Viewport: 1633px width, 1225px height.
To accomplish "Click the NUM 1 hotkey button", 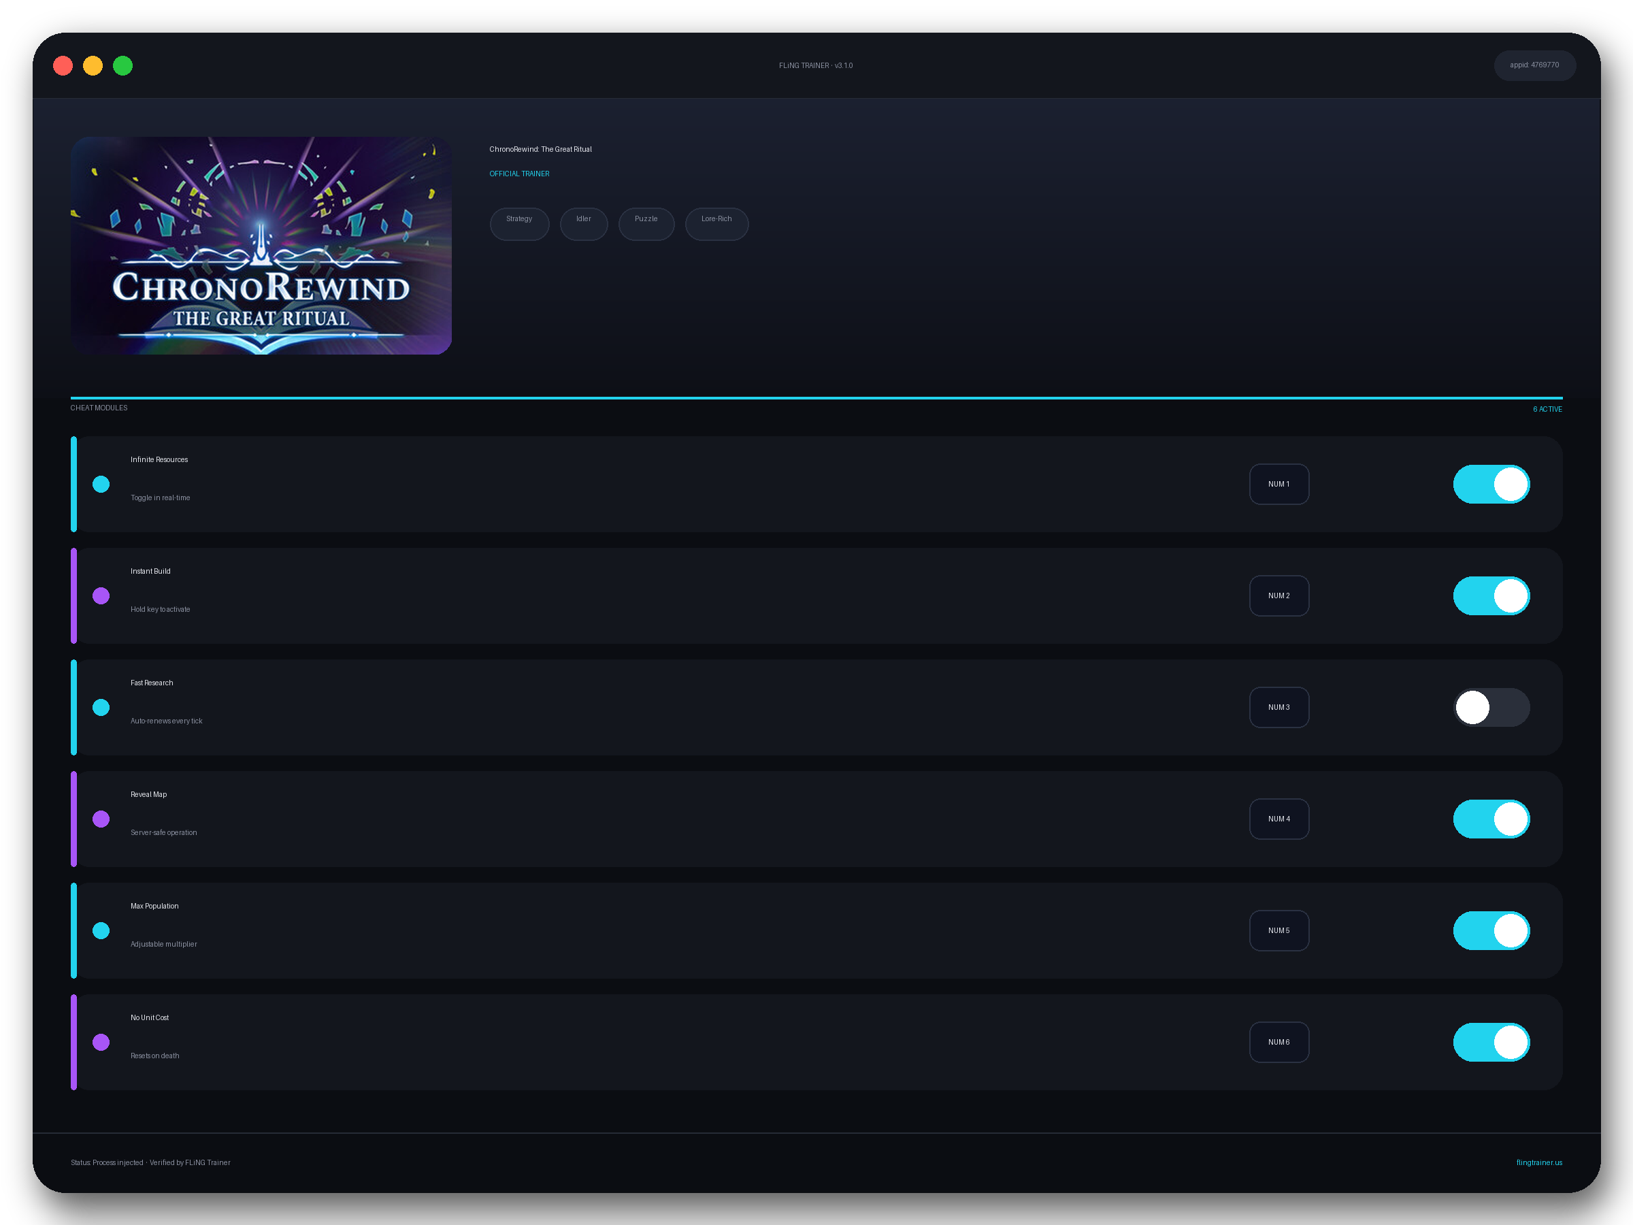I will pyautogui.click(x=1279, y=485).
